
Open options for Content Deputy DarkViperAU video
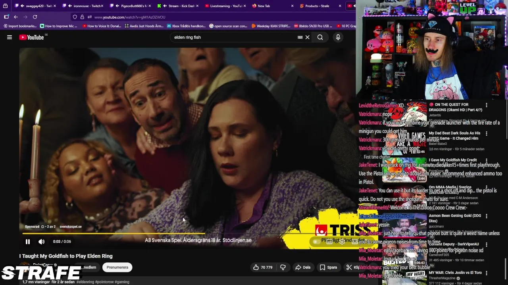[x=487, y=245]
